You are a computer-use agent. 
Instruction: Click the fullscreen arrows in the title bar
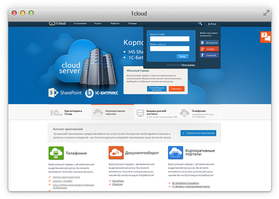tap(266, 13)
